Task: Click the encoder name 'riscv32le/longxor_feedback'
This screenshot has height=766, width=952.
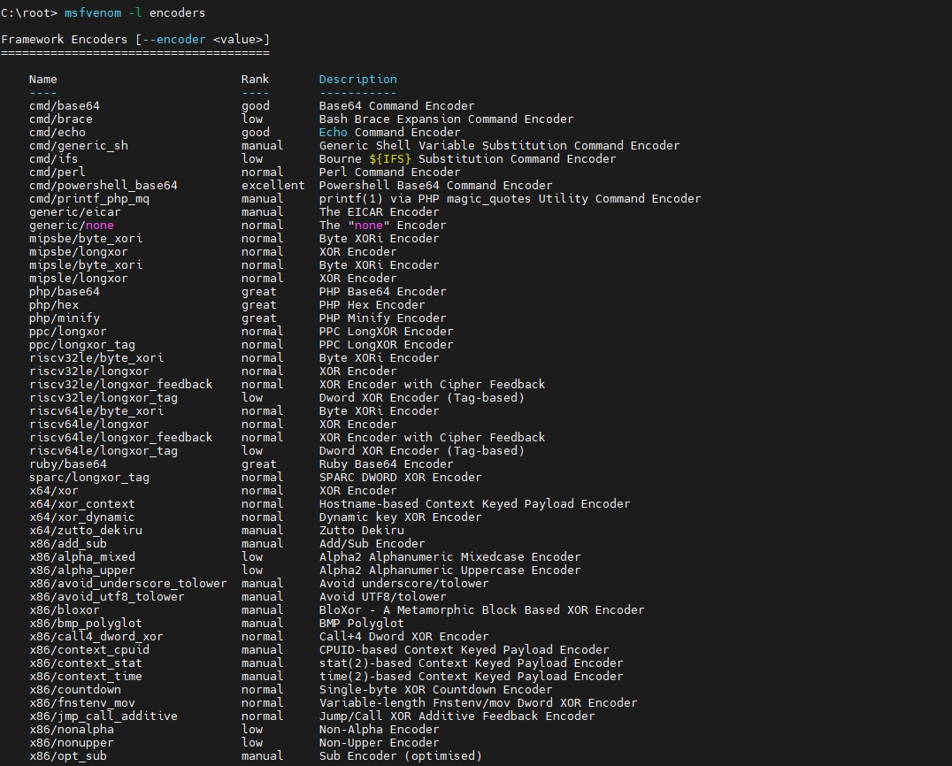Action: point(121,385)
